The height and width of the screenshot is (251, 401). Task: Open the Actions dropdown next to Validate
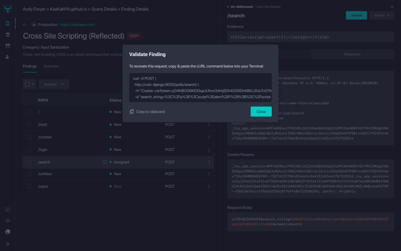[382, 15]
